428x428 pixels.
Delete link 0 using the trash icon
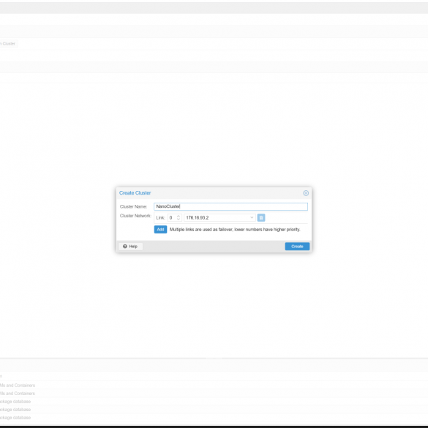261,217
